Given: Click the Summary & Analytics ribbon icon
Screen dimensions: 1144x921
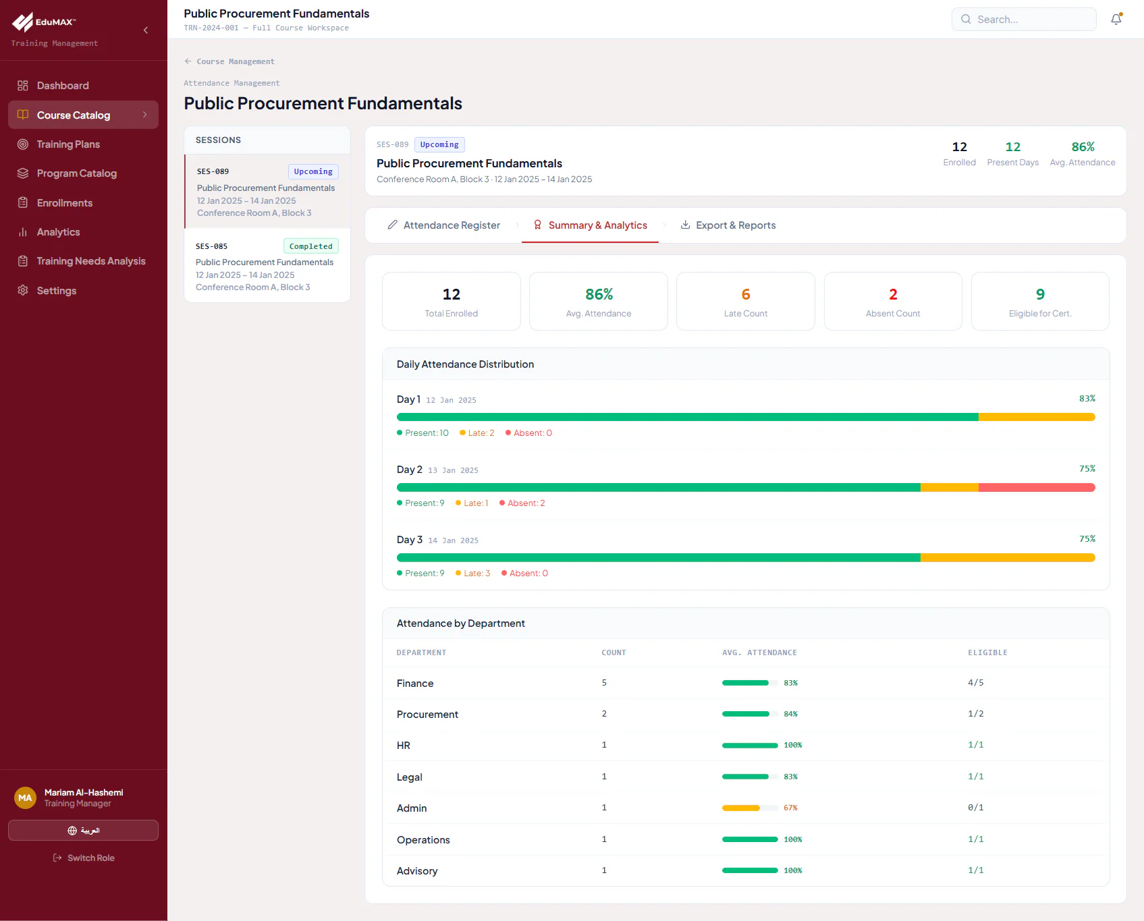Looking at the screenshot, I should click(x=538, y=225).
